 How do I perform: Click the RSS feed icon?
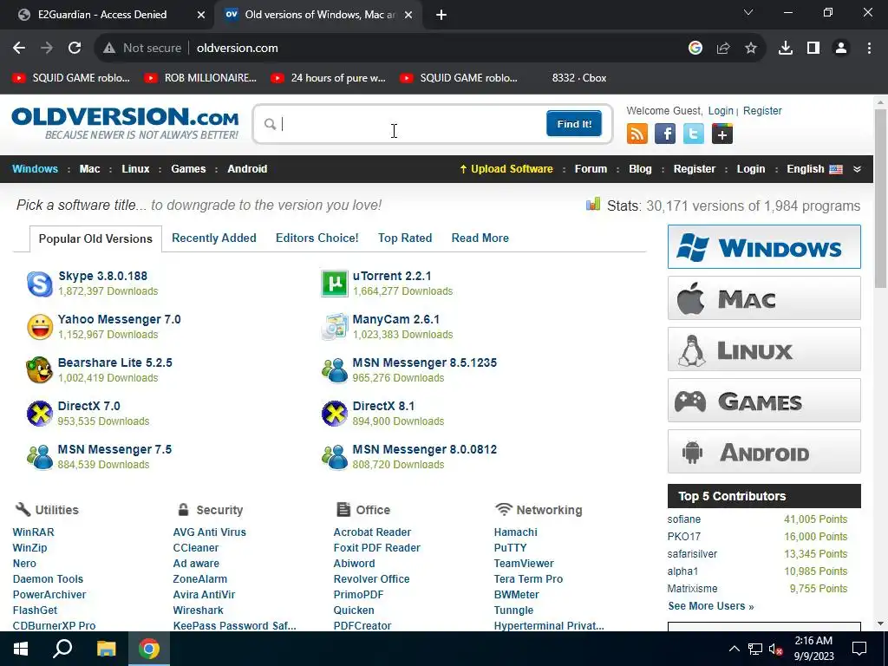[637, 134]
